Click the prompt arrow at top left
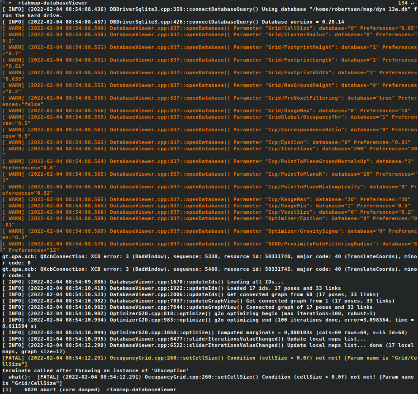This screenshot has width=418, height=394. click(7, 3)
